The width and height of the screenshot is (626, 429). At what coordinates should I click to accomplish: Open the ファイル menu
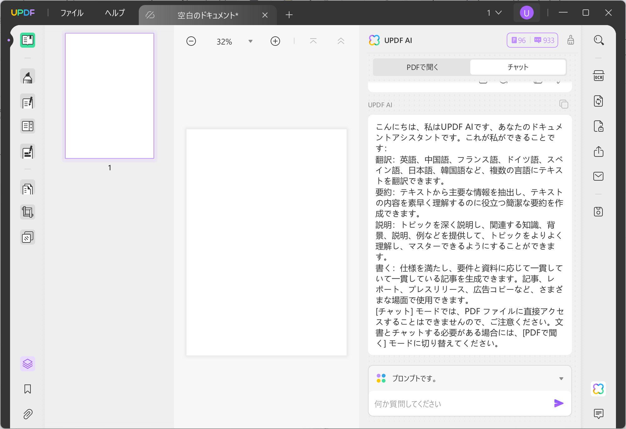[x=72, y=13]
